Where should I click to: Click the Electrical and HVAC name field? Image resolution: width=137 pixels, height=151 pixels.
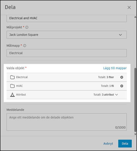(67, 18)
